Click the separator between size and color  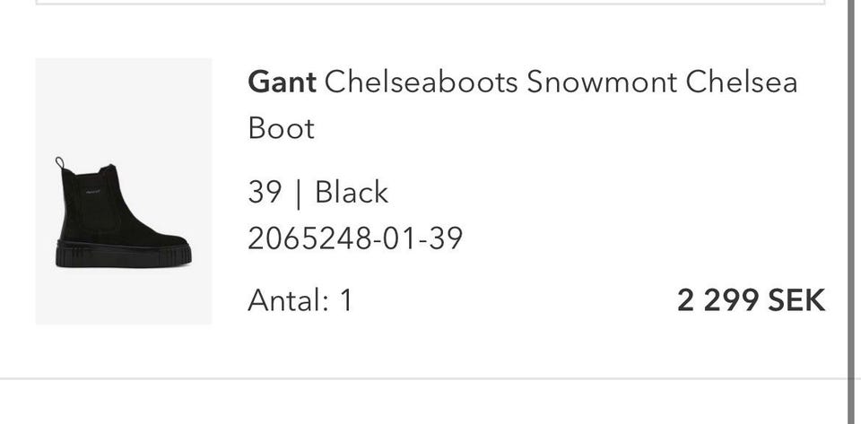click(x=298, y=192)
